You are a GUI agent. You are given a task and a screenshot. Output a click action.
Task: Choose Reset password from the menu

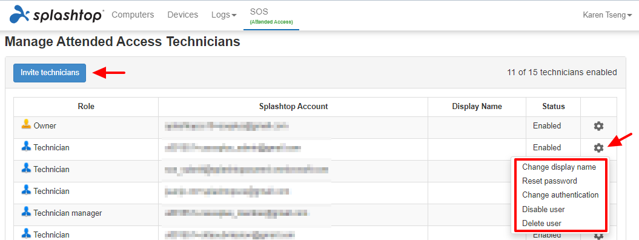pyautogui.click(x=549, y=181)
